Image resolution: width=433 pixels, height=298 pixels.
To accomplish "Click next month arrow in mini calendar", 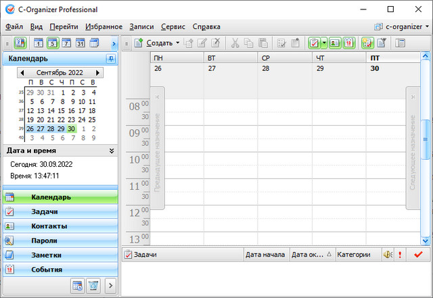I will [x=97, y=72].
